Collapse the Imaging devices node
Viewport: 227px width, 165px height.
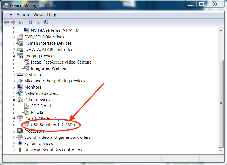pos(14,56)
